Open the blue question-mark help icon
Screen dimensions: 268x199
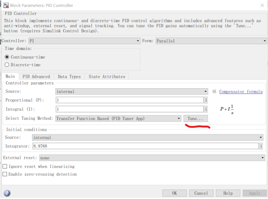[7, 193]
